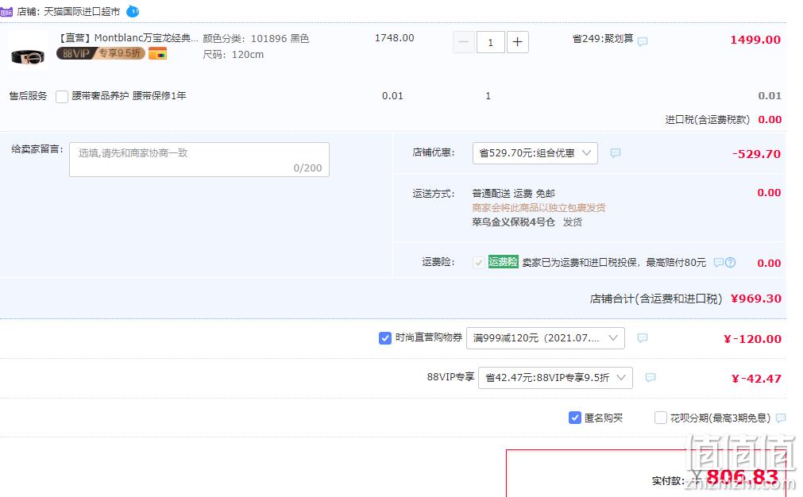
Task: Open the Montblanc belt product thumbnail
Action: click(28, 51)
